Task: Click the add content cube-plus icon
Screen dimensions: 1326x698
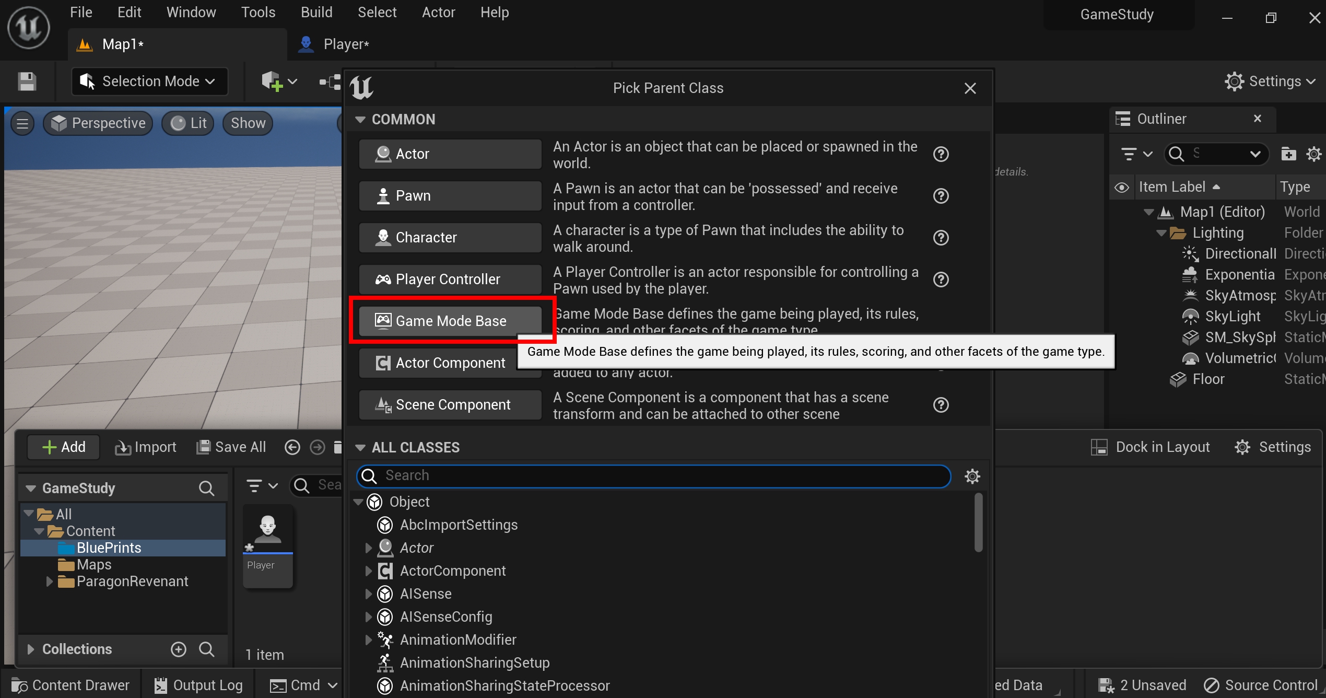Action: click(272, 82)
